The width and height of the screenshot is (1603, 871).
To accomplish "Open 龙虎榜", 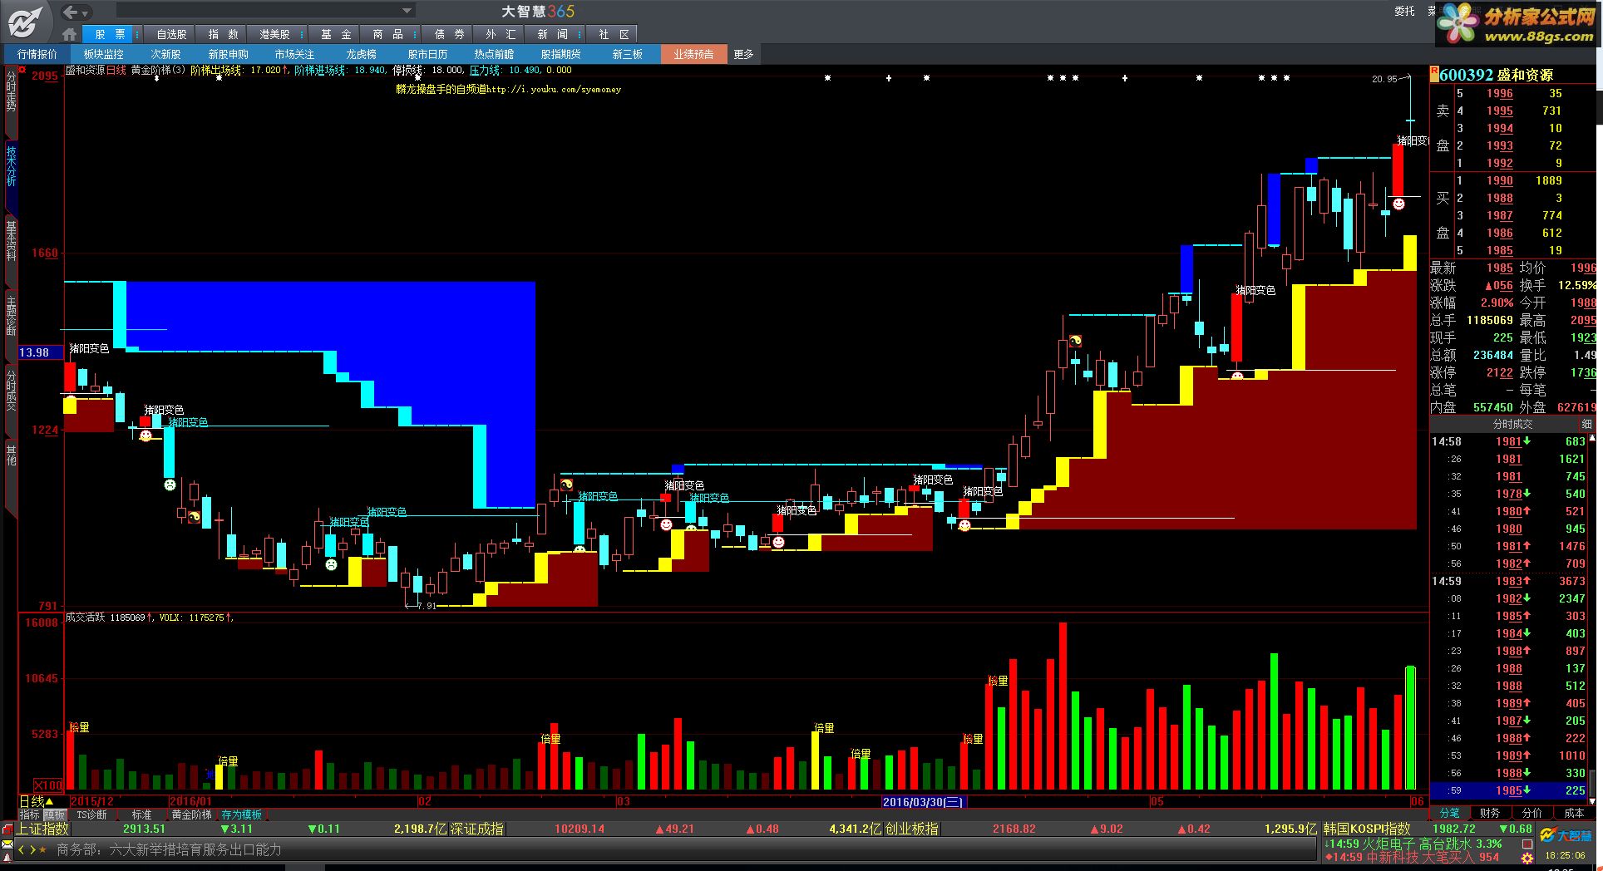I will point(361,54).
